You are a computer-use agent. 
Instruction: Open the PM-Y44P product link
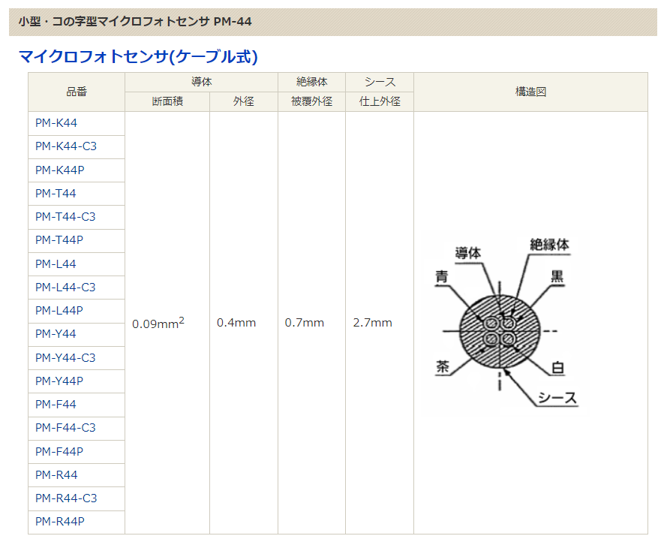[x=59, y=381]
